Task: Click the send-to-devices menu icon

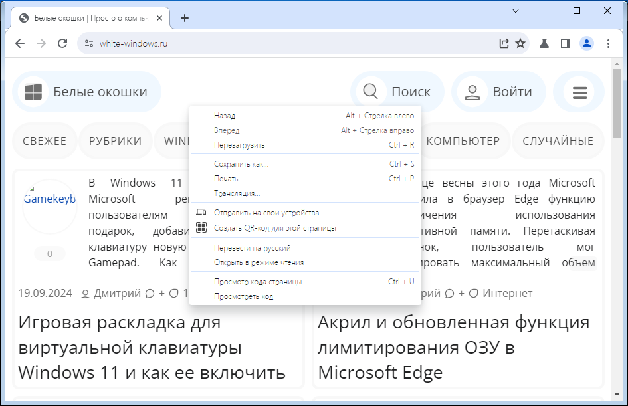Action: click(x=201, y=212)
